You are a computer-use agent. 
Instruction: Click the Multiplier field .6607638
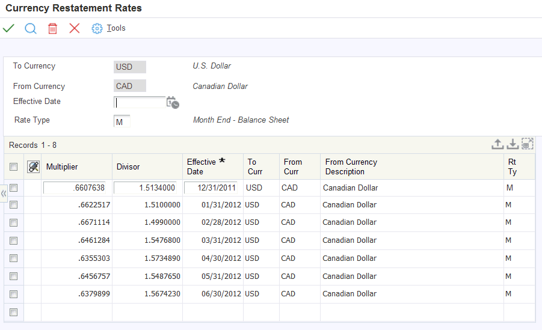[x=75, y=188]
